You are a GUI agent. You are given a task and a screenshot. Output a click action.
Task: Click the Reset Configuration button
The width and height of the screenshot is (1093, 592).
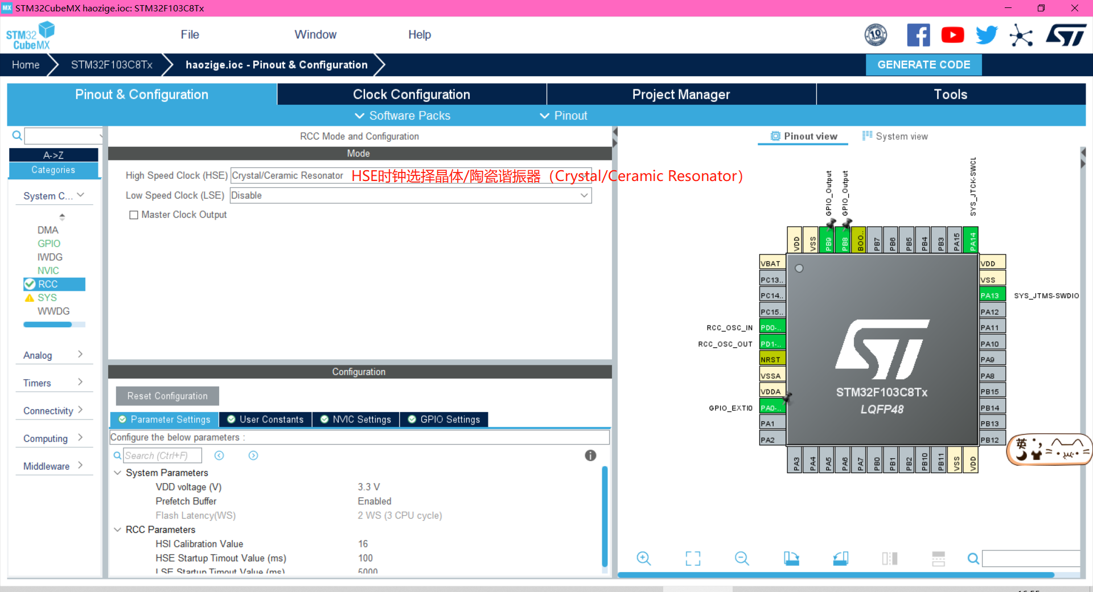point(167,396)
